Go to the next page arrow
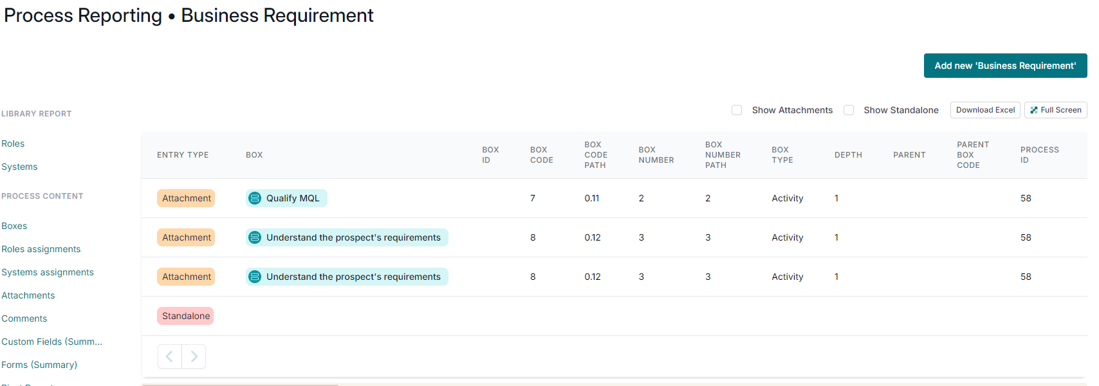Viewport: 1099px width, 386px height. (194, 356)
